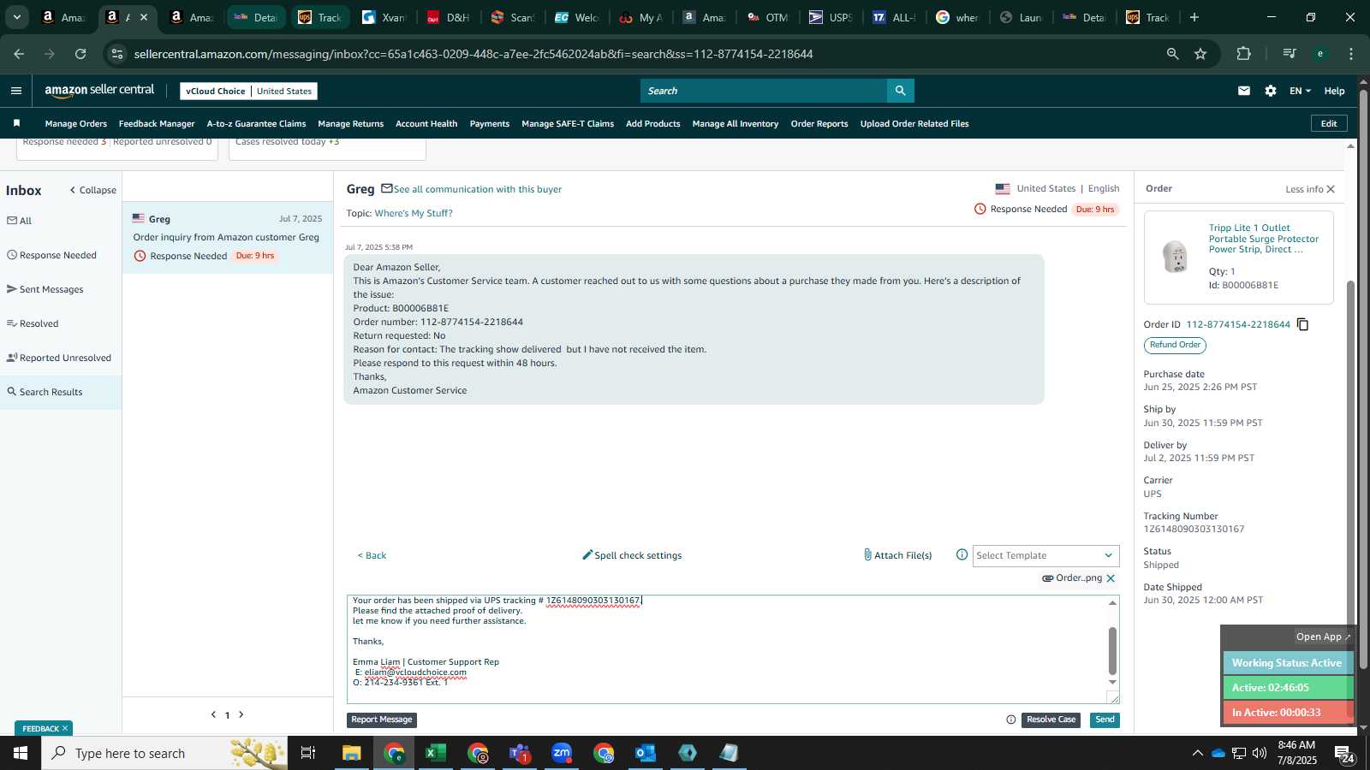Screen dimensions: 1370x770
Task: Click the Where's My Stuff? topic link
Action: click(x=414, y=213)
